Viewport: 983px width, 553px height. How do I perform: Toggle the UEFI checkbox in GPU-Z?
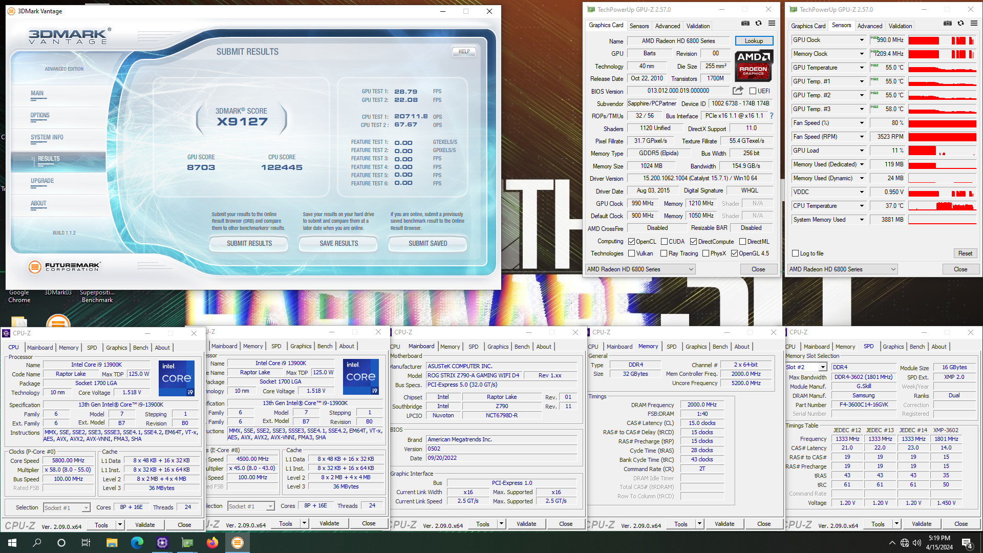pos(753,91)
